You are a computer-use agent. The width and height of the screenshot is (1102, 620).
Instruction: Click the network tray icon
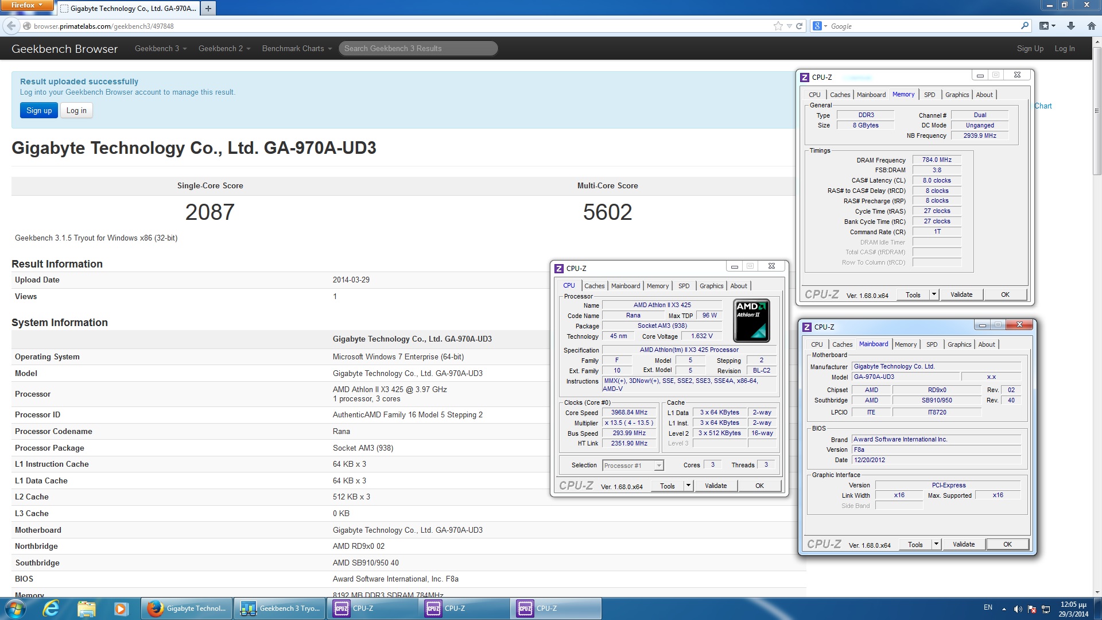(x=1046, y=609)
